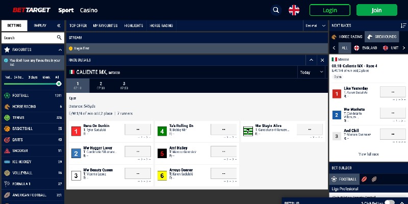The height and width of the screenshot is (204, 408).
Task: Select race 3 at 07:50
Action: coord(124,85)
